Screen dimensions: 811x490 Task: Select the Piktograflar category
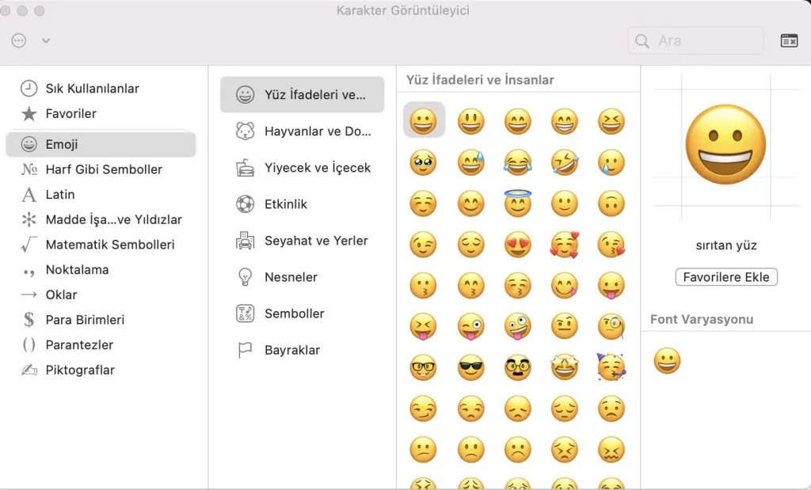pyautogui.click(x=101, y=370)
